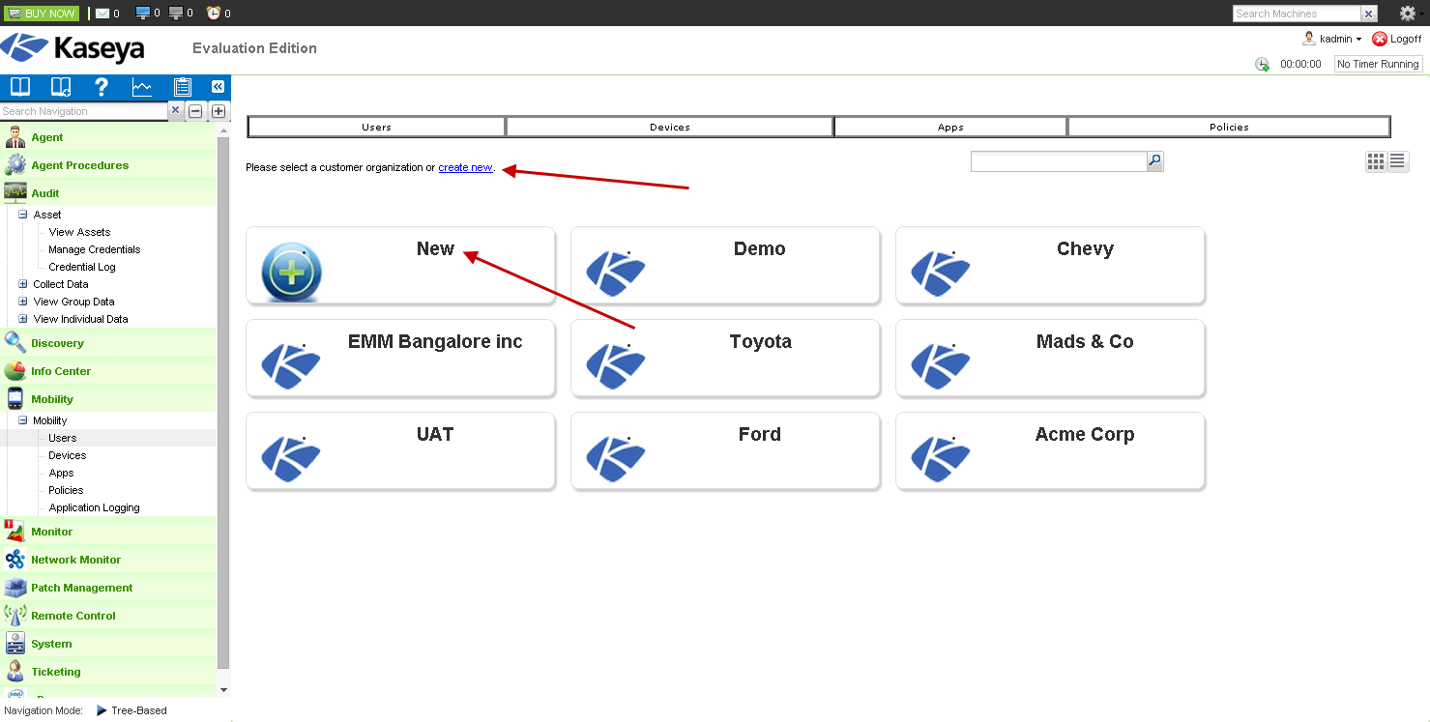Click the add new timer clock icon
This screenshot has height=722, width=1430.
point(1262,65)
